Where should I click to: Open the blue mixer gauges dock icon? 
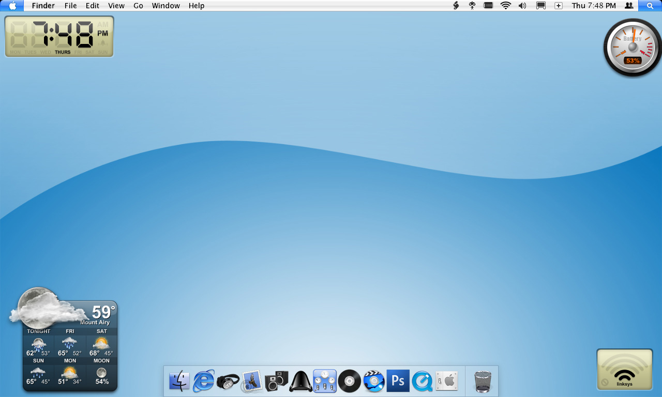coord(325,381)
